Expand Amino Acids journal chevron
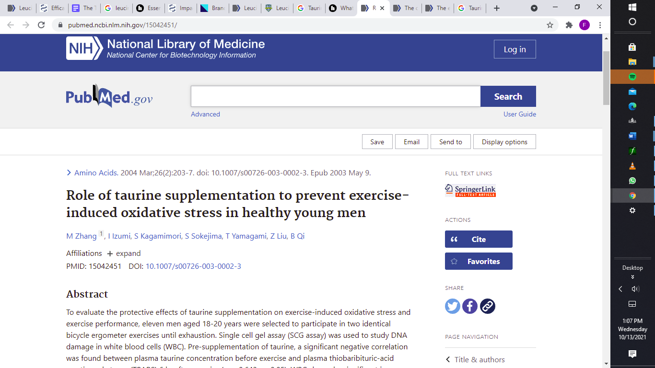655x368 pixels. pos(70,173)
